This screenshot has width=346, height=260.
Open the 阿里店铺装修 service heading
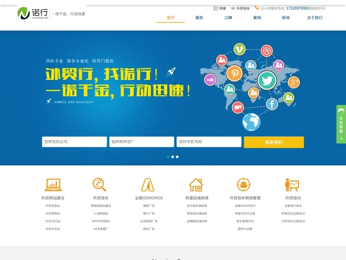[x=197, y=198]
